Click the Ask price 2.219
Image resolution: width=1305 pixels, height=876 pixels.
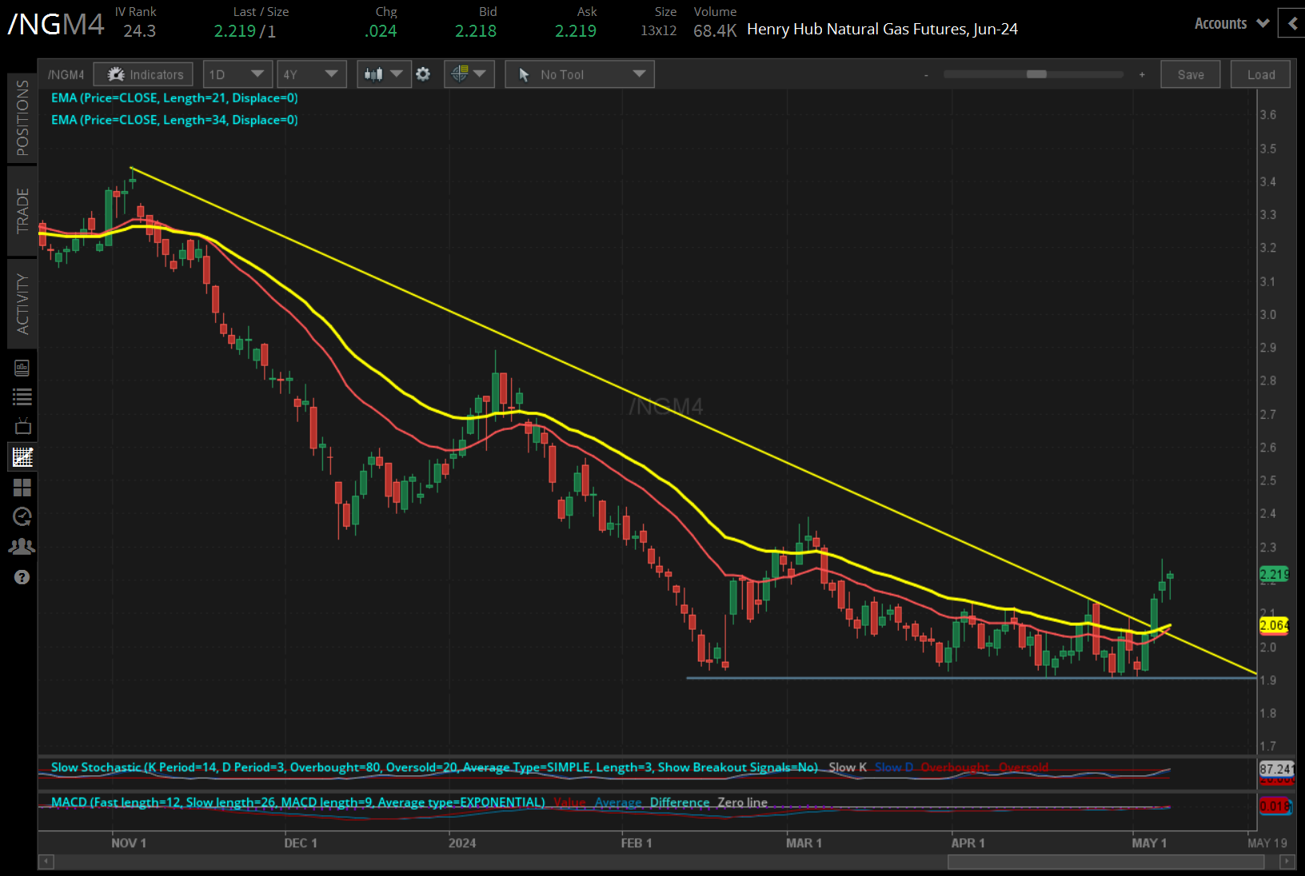[x=576, y=31]
